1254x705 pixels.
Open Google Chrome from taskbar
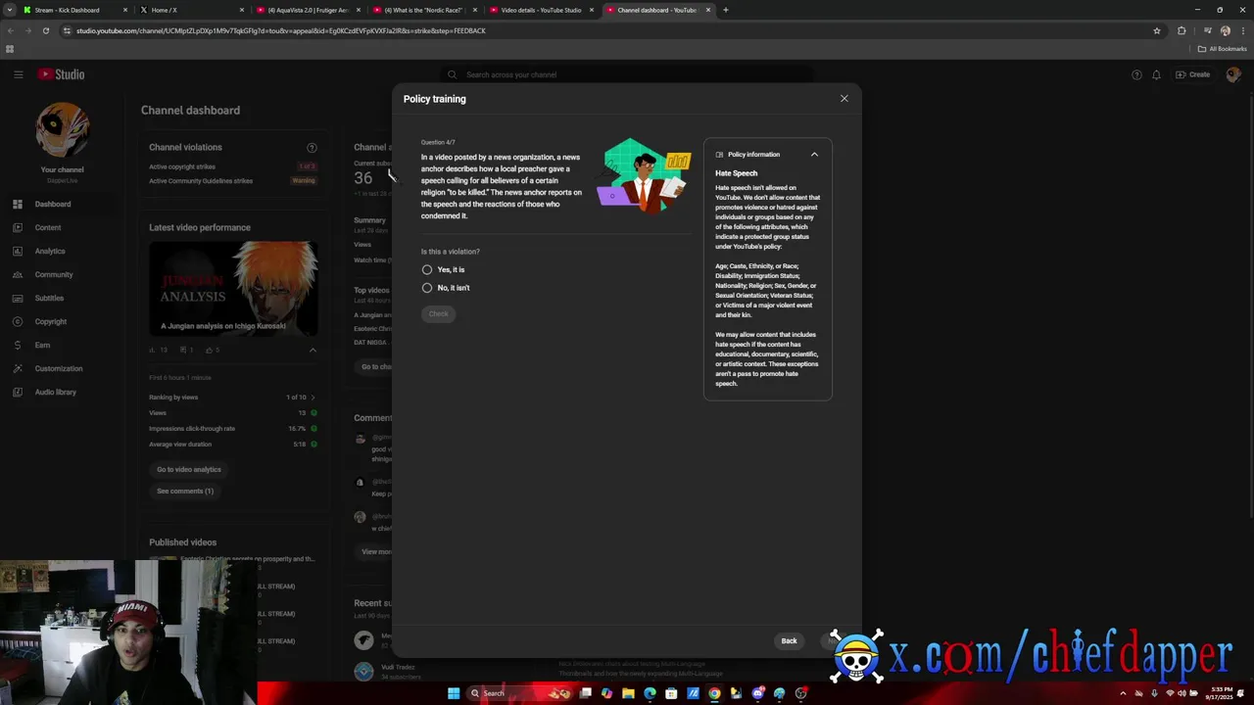(714, 693)
